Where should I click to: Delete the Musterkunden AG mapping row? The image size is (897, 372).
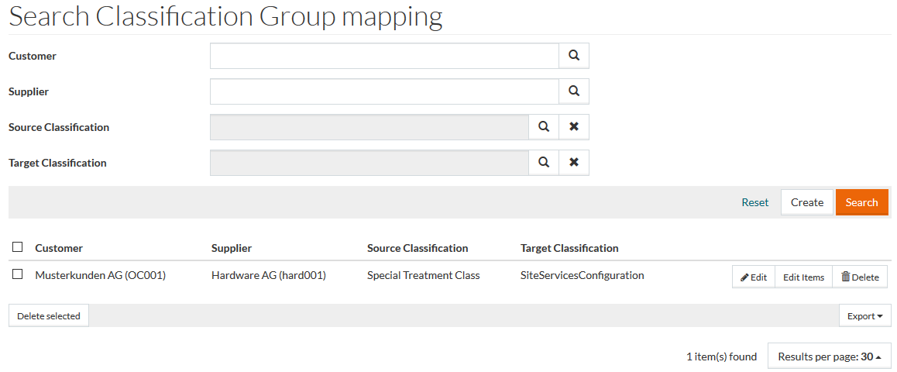pos(860,277)
